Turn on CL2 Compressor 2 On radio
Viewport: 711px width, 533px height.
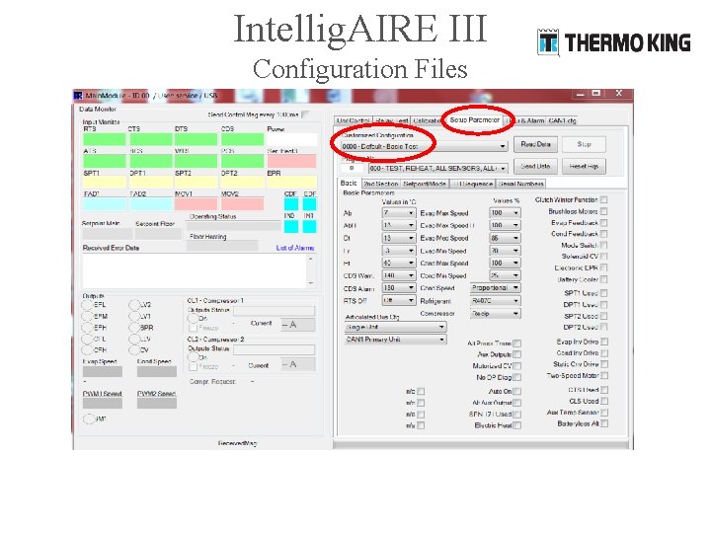(194, 357)
